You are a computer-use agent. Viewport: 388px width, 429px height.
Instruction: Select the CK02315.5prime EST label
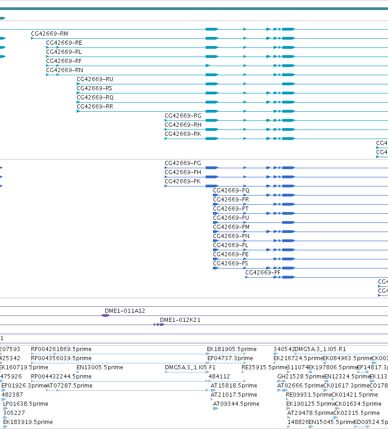(357, 413)
